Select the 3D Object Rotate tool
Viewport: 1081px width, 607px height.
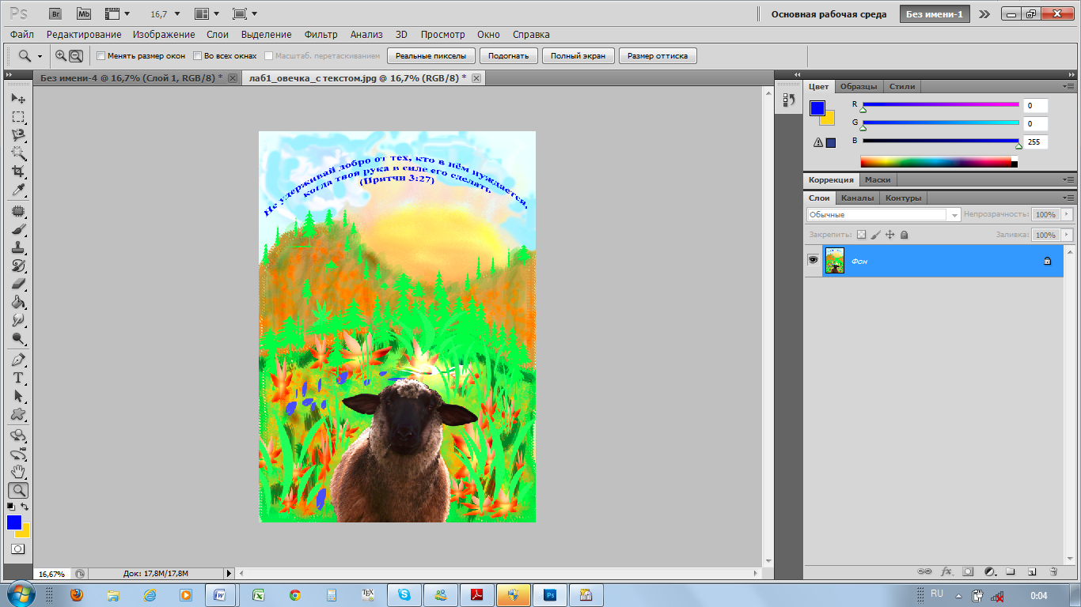tap(18, 435)
